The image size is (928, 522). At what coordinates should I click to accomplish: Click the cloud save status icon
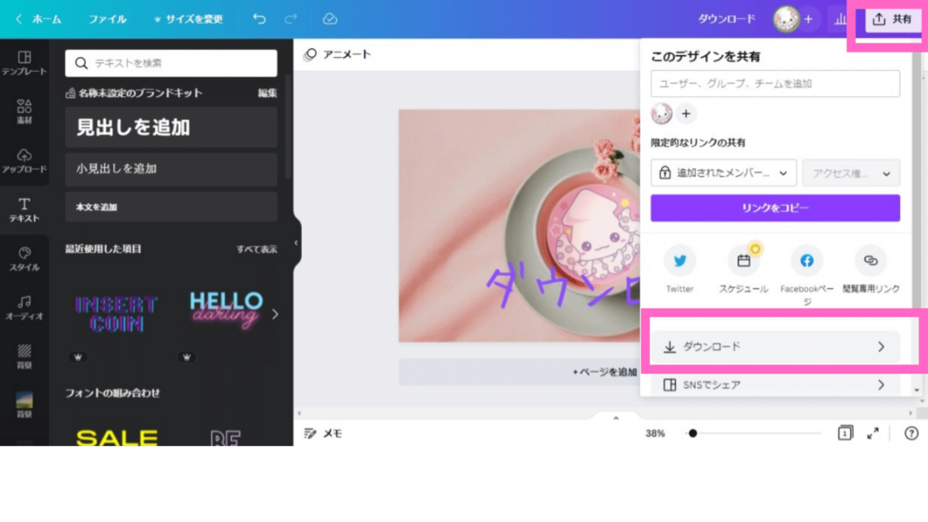point(330,19)
